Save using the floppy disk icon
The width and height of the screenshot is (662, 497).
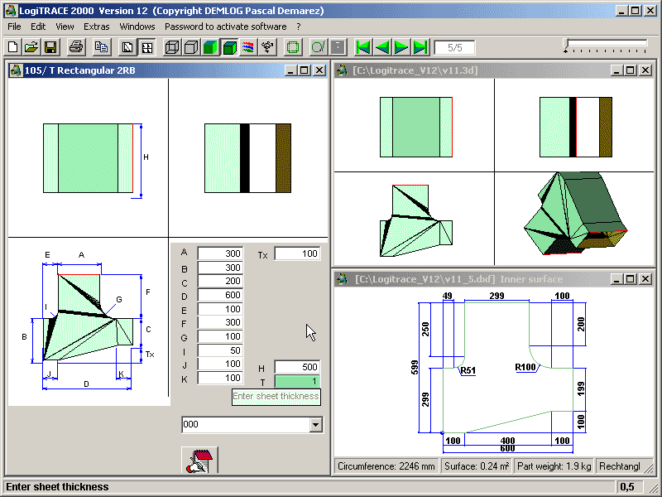point(50,47)
